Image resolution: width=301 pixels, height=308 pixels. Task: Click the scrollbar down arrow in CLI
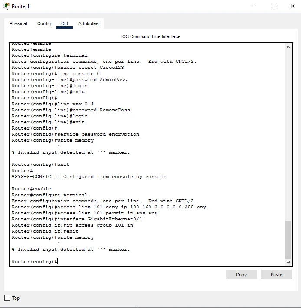288,262
